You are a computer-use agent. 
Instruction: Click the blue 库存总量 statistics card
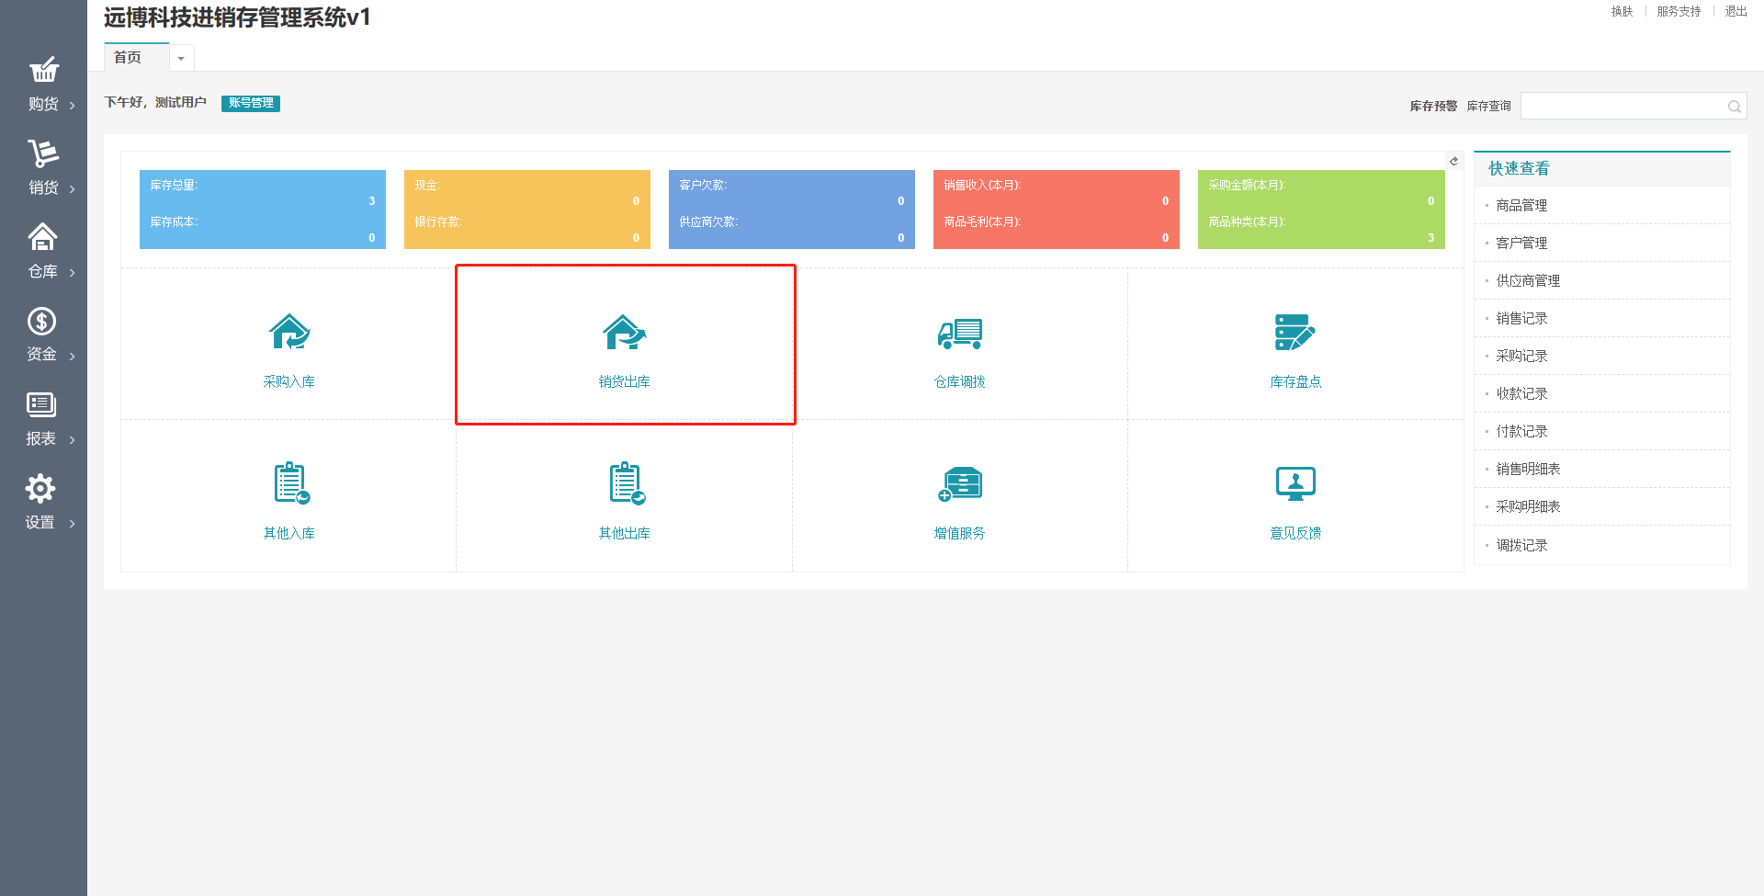262,210
